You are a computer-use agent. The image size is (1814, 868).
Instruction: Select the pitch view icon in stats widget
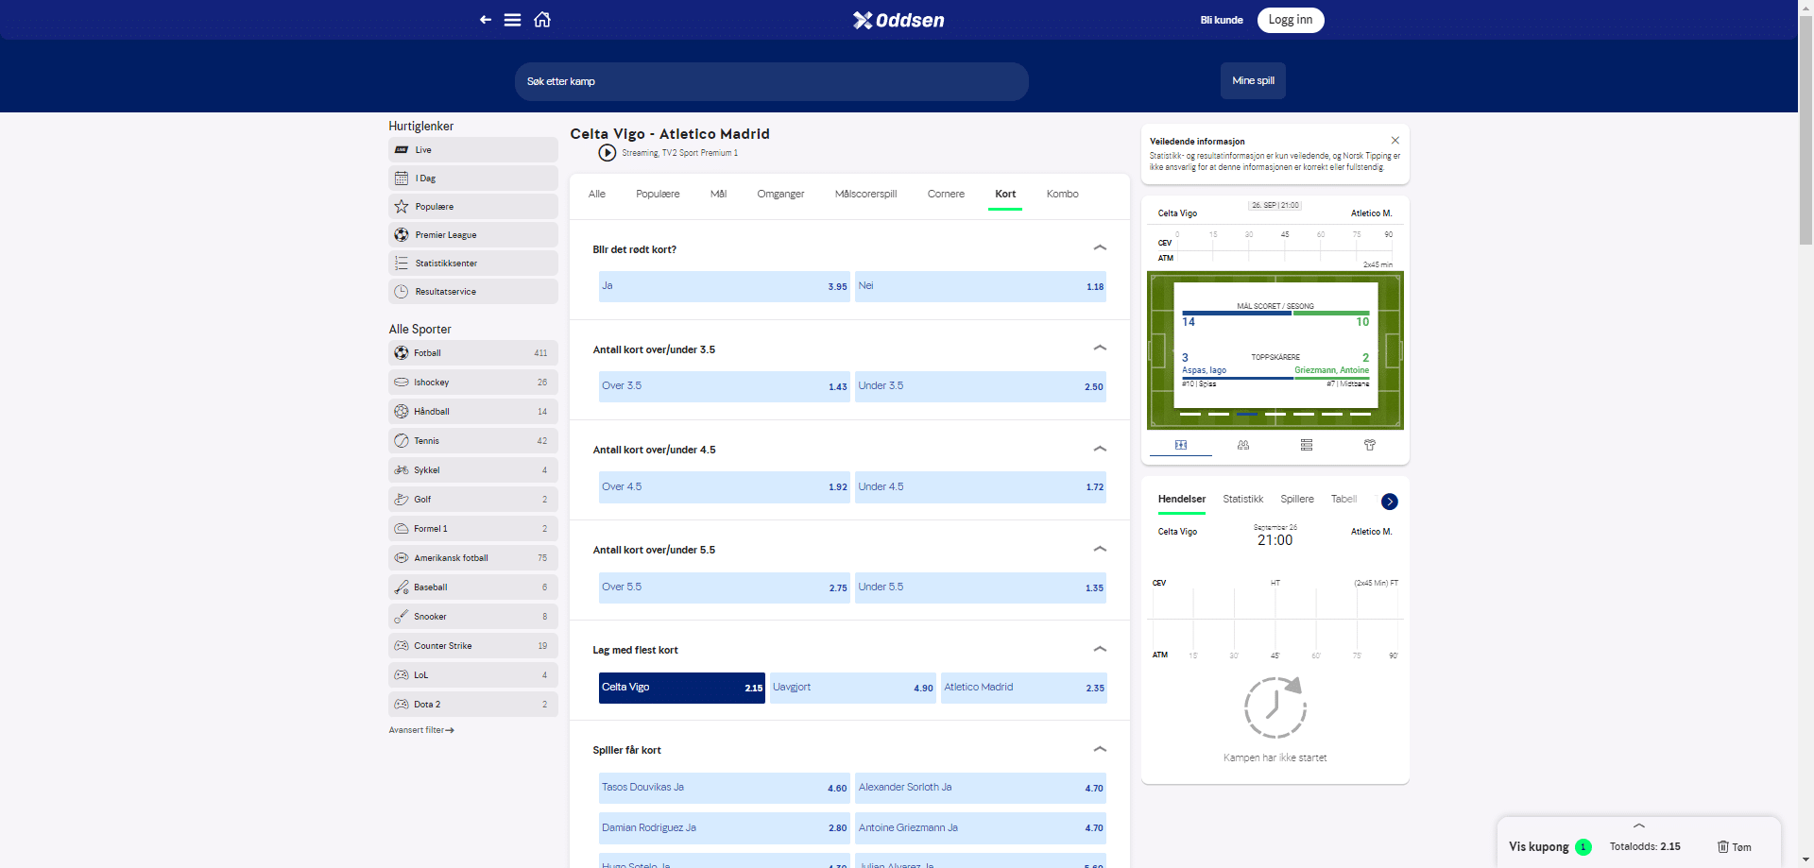pyautogui.click(x=1181, y=445)
